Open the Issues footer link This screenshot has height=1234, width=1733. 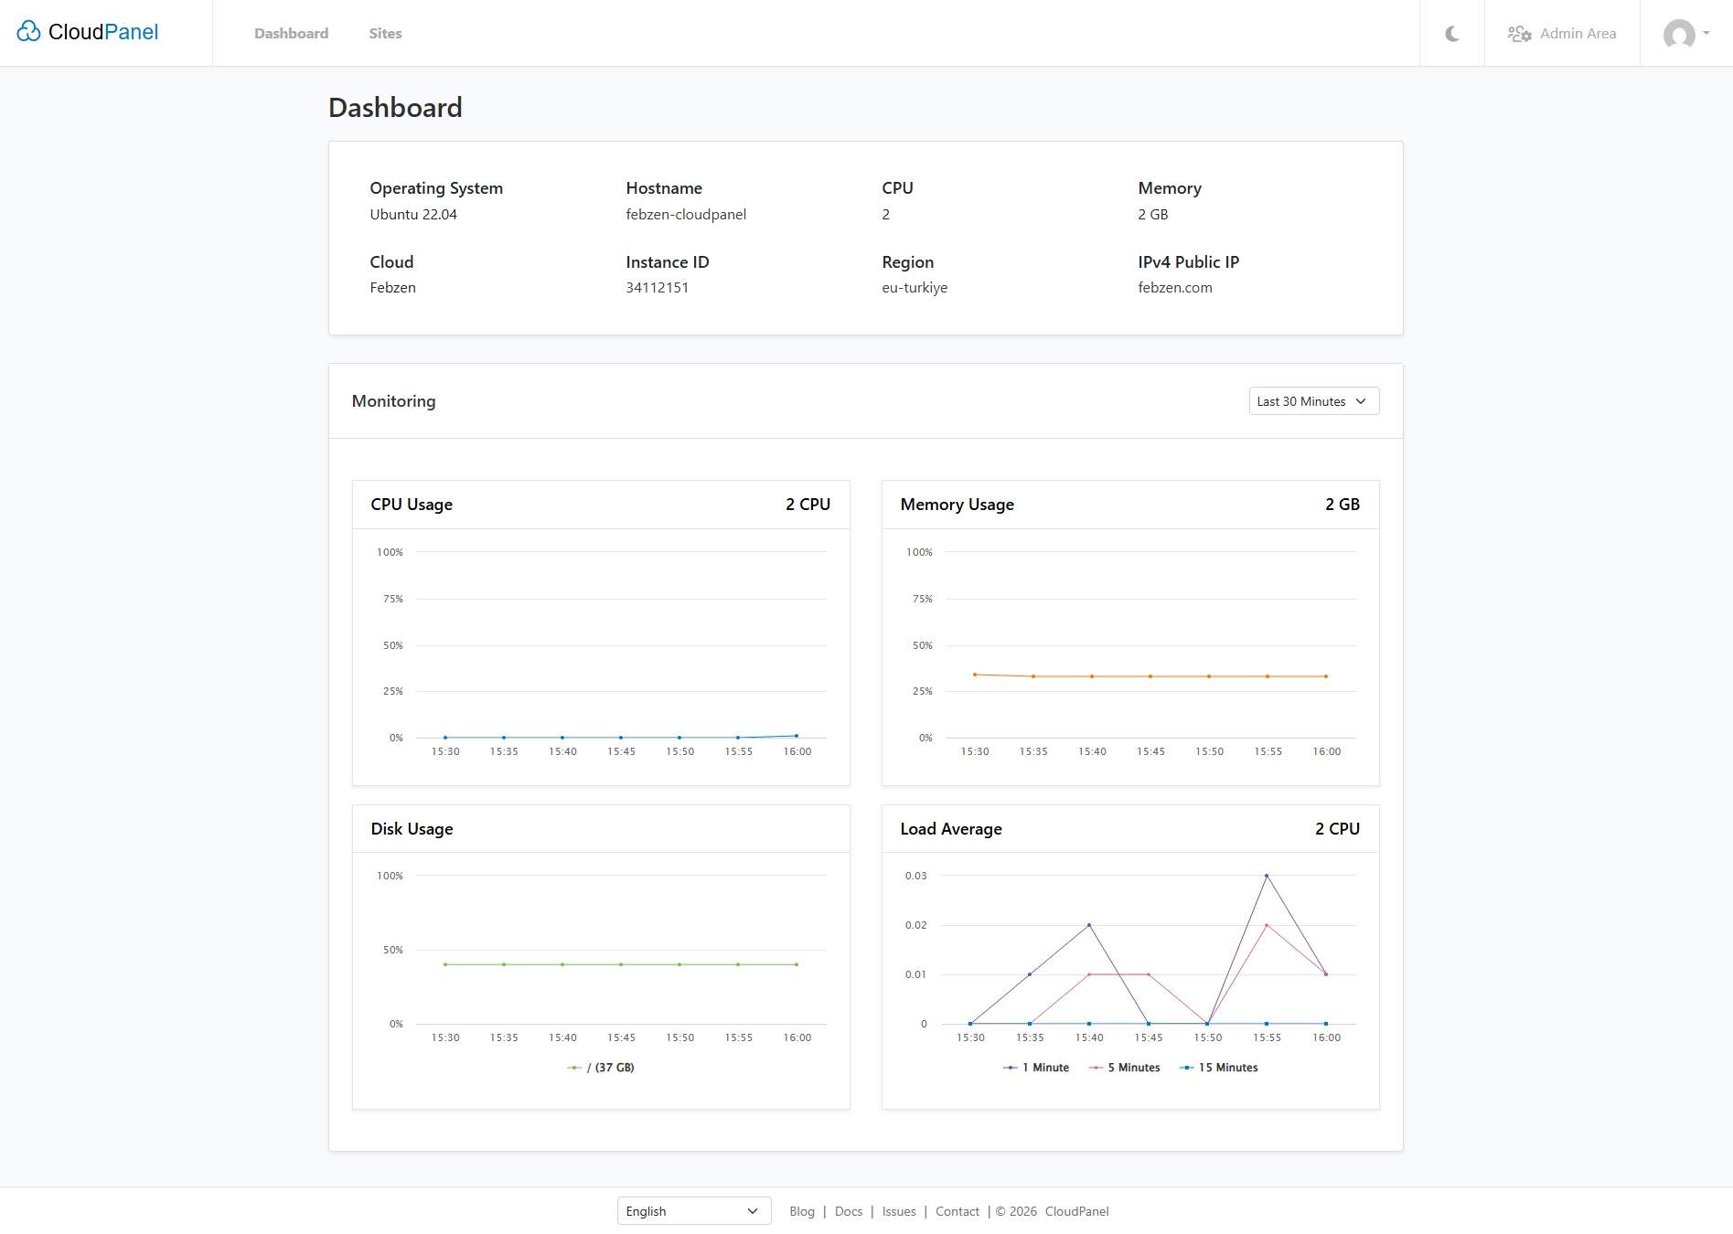coord(898,1210)
